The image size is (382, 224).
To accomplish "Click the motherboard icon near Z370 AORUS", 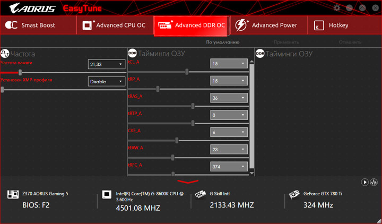I will pyautogui.click(x=13, y=194).
